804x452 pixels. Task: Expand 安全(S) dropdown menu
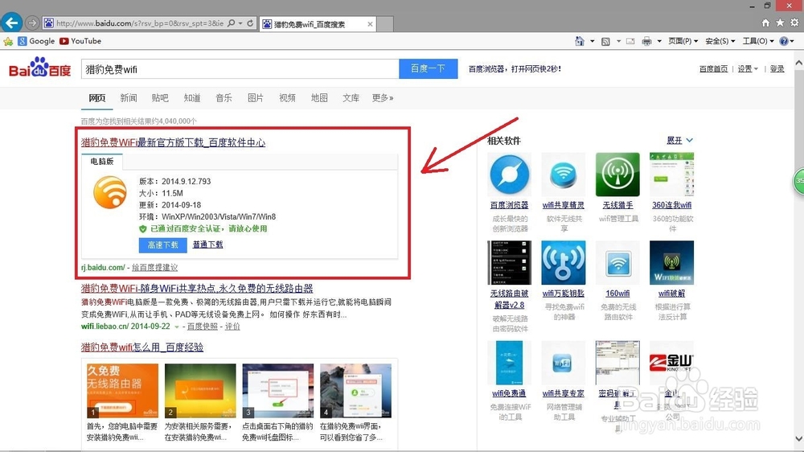coord(720,41)
